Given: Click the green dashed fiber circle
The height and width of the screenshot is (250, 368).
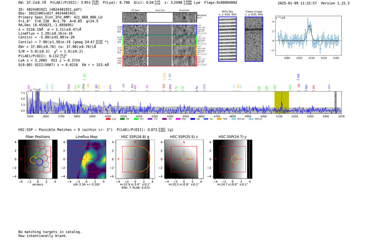Looking at the screenshot, I should [x=39, y=156].
